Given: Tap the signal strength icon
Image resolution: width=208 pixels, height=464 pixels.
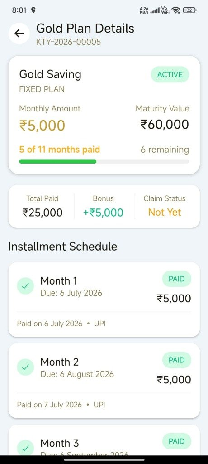Looking at the screenshot, I should click(x=155, y=11).
